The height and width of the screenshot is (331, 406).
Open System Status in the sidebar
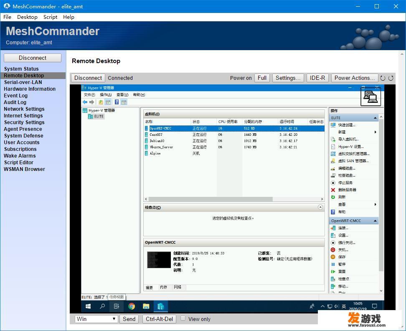21,69
